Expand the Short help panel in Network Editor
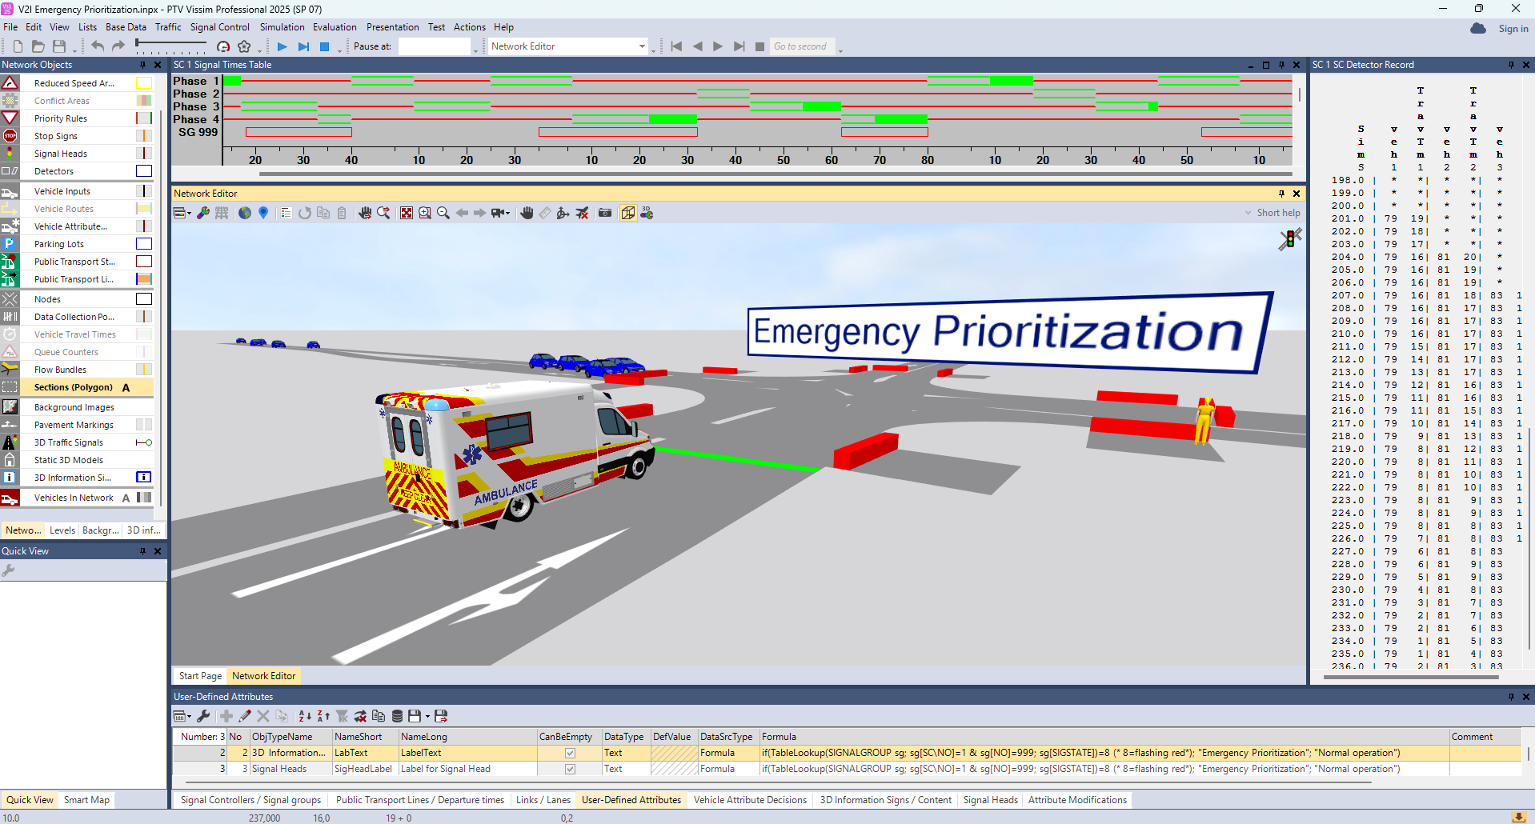 [x=1246, y=213]
